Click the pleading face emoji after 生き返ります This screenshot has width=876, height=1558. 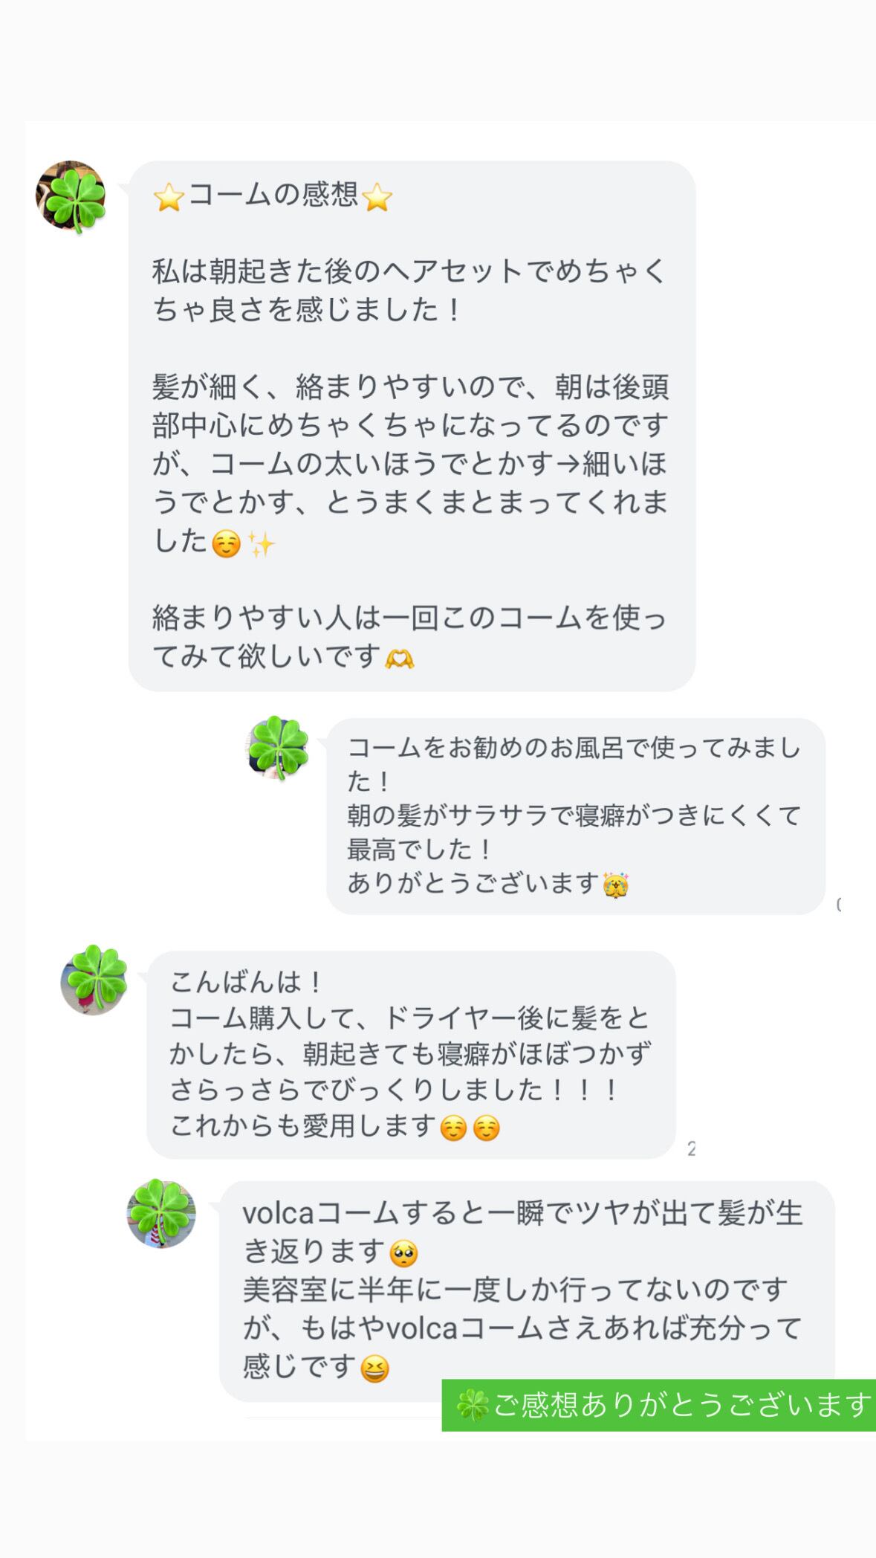point(403,1254)
